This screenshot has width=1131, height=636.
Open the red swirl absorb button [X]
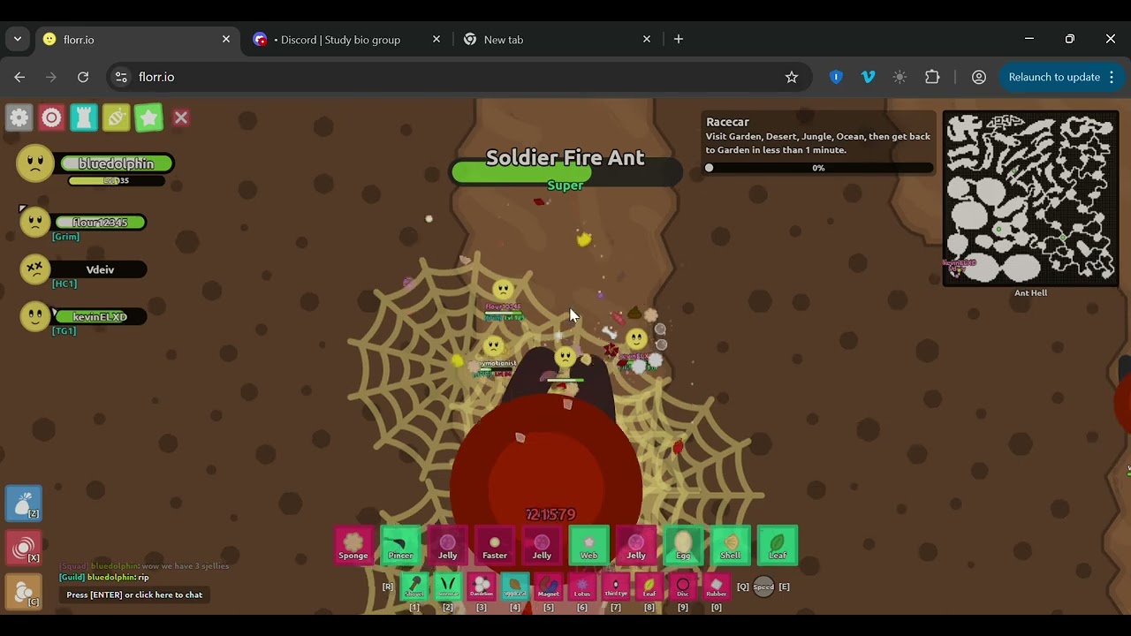point(24,547)
